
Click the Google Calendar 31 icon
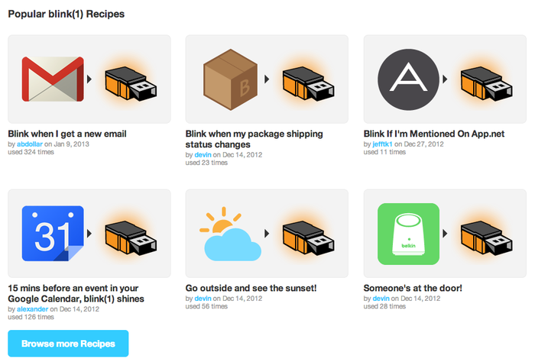pyautogui.click(x=53, y=234)
